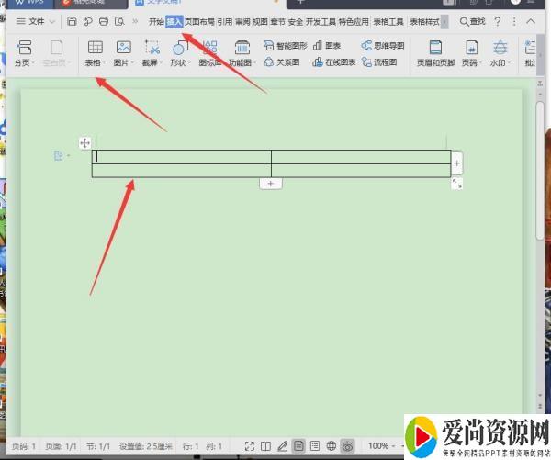Open the 特色应用 tab

(354, 22)
